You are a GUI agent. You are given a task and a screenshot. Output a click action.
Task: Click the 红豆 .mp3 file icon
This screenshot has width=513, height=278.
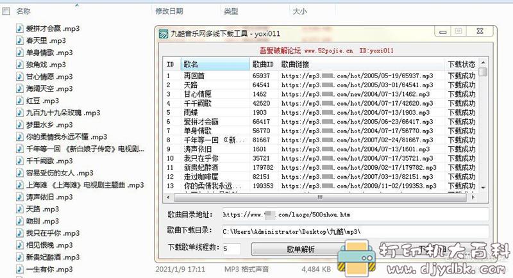tap(20, 101)
